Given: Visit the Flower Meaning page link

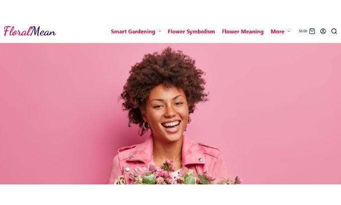Looking at the screenshot, I should pos(243,32).
